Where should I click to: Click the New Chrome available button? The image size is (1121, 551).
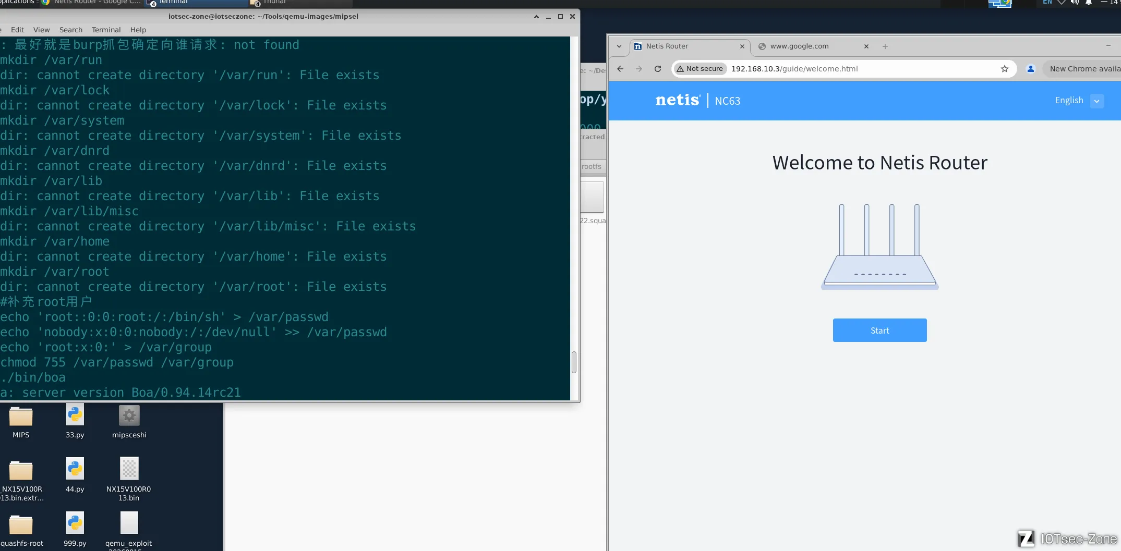point(1082,69)
